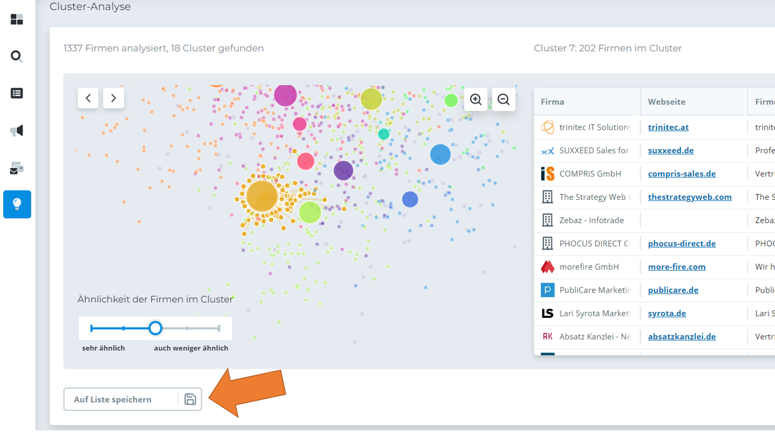The image size is (775, 432).
Task: Open the syrota.de link
Action: tap(667, 313)
